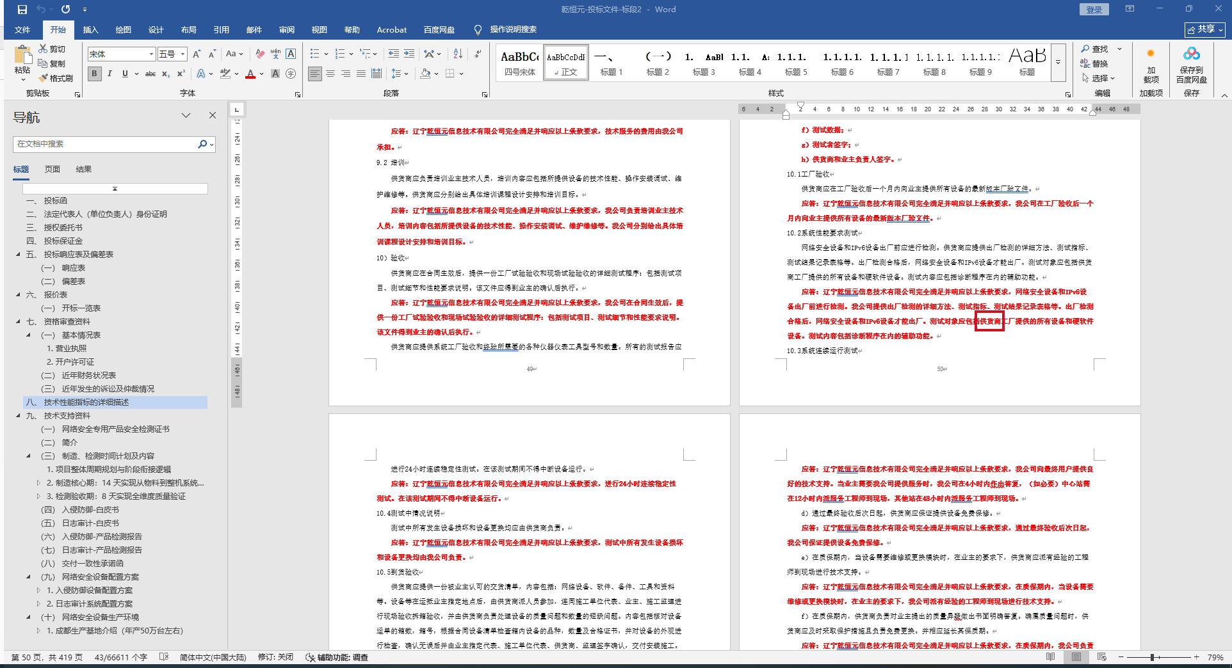This screenshot has width=1232, height=668.
Task: Click the clear formatting eraser icon
Action: [x=260, y=54]
